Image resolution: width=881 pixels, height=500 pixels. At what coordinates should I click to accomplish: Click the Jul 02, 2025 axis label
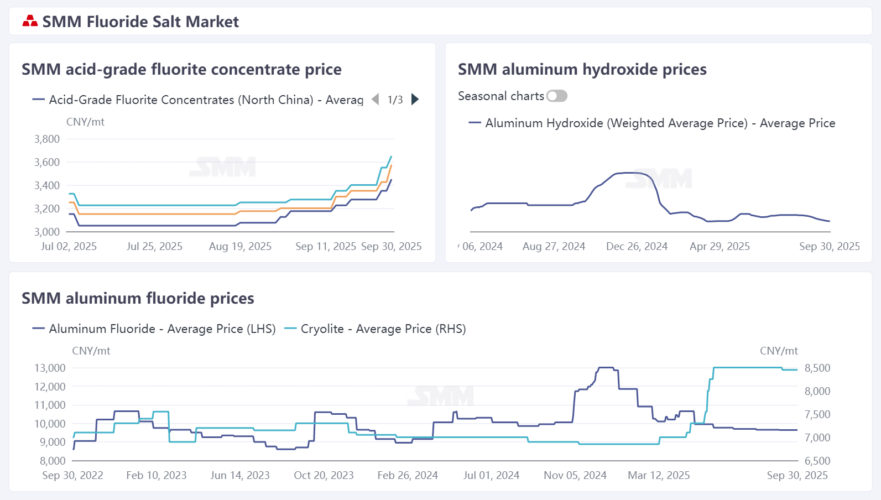(x=69, y=246)
